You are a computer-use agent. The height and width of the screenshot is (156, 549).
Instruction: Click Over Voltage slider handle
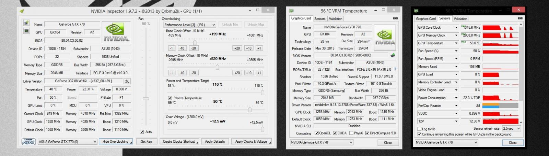pos(262,129)
